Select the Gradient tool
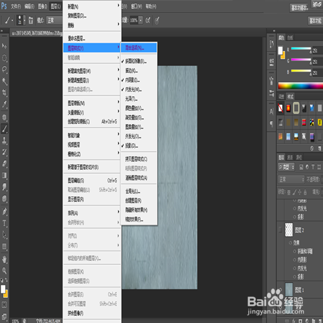The image size is (323, 323). click(x=4, y=175)
